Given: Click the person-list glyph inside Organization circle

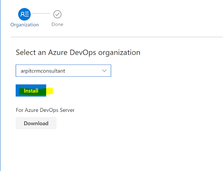Looking at the screenshot, I should tap(24, 14).
